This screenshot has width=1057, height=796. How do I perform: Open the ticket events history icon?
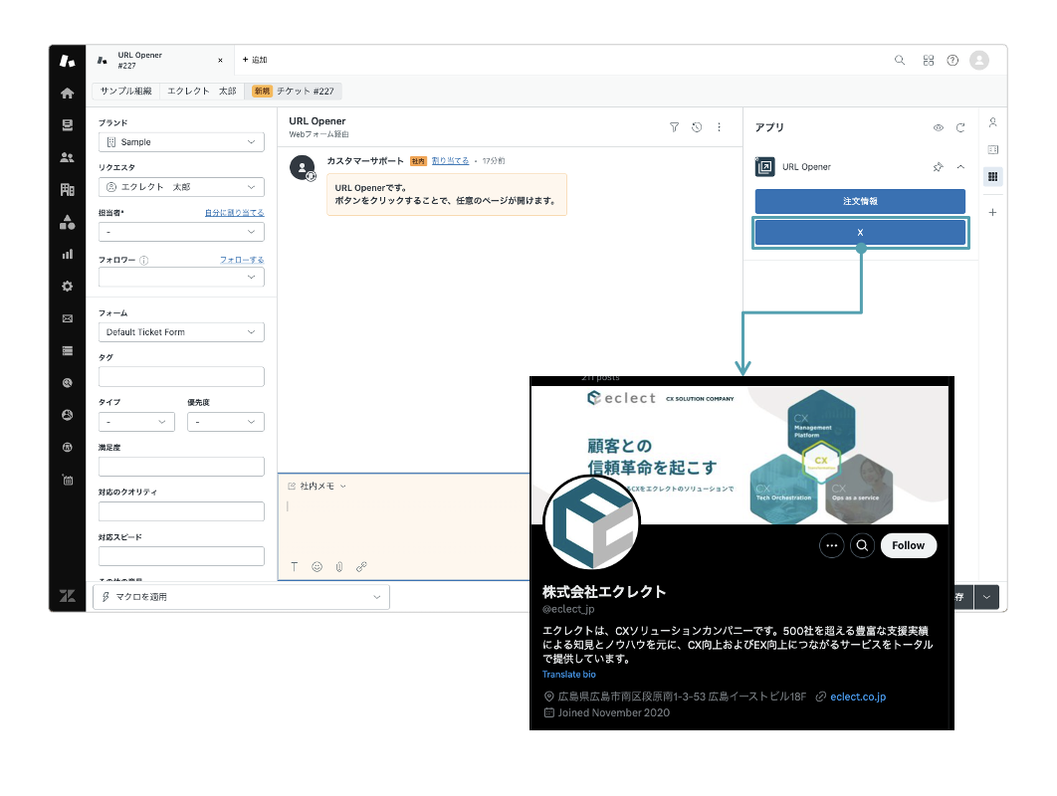[x=697, y=127]
